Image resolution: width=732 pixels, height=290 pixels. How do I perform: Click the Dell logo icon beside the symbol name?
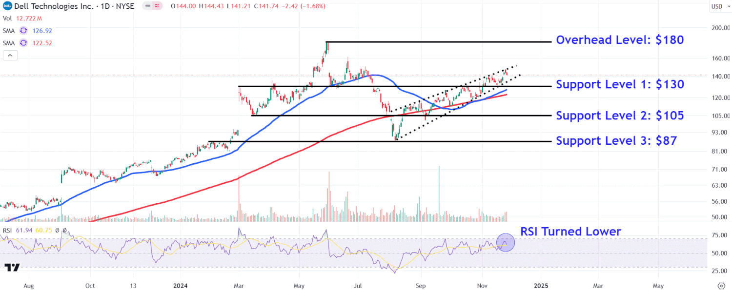(x=7, y=6)
